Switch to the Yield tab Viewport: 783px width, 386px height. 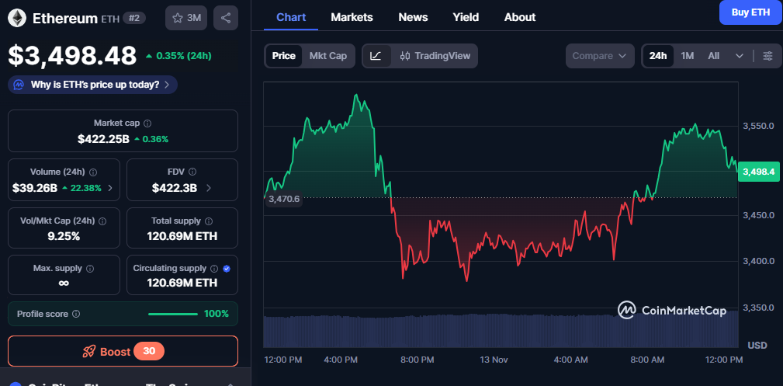466,17
